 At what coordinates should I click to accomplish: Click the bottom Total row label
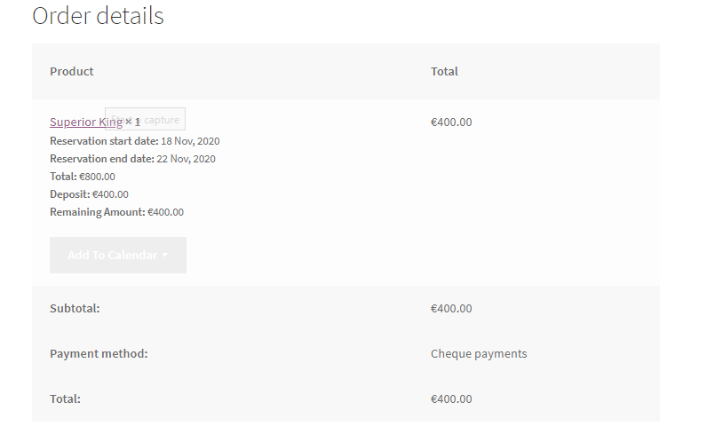coord(65,399)
